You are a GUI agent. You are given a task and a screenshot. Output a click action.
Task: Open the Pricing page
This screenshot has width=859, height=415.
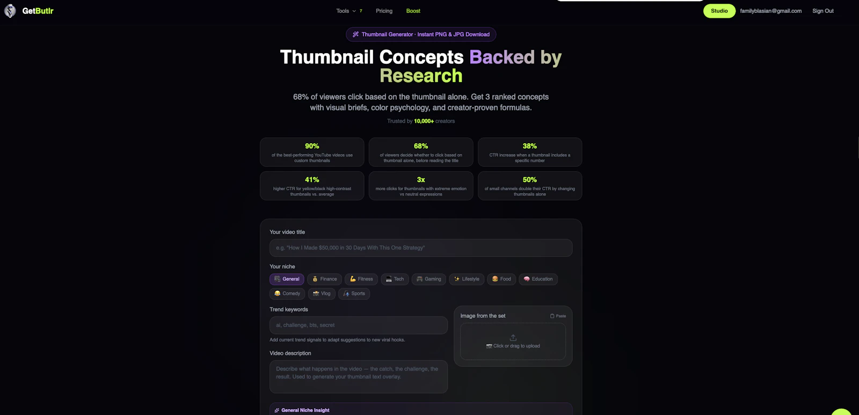click(x=384, y=11)
